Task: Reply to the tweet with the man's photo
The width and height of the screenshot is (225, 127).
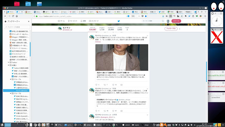Action: pos(96,85)
